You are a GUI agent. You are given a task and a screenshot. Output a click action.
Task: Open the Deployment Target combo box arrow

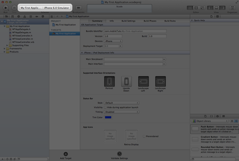[120, 46]
